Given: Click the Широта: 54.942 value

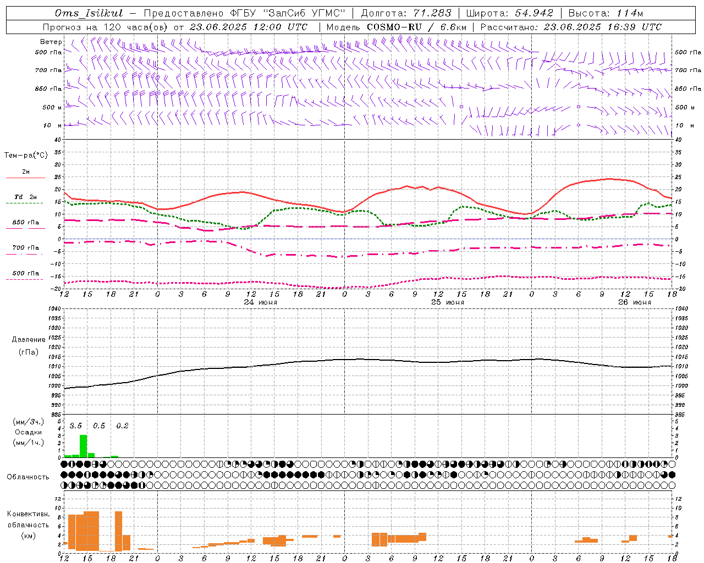Looking at the screenshot, I should click(x=510, y=13).
